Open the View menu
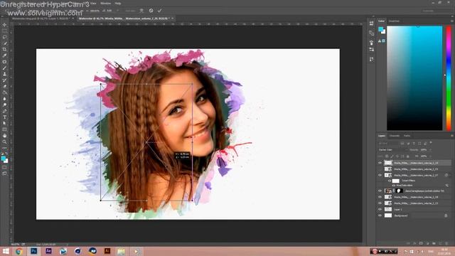 pyautogui.click(x=93, y=3)
